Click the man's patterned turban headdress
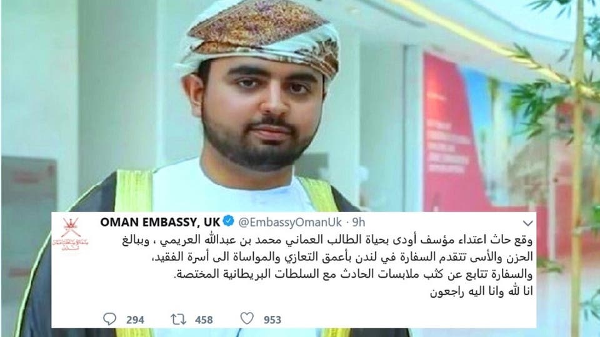Screen dimensions: 600x337 258,36
